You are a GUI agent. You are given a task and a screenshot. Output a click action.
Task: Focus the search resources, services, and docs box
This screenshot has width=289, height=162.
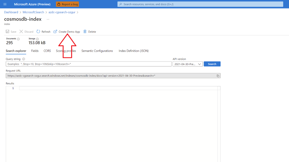click(x=200, y=4)
